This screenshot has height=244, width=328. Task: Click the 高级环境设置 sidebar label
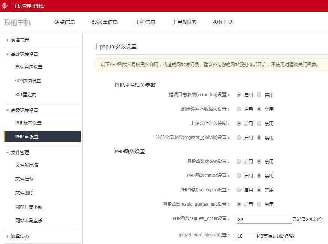point(24,111)
